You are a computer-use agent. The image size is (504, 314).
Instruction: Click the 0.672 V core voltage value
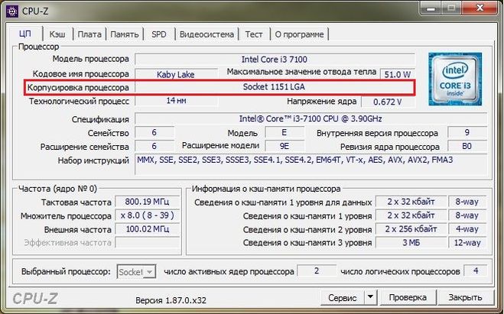point(388,102)
